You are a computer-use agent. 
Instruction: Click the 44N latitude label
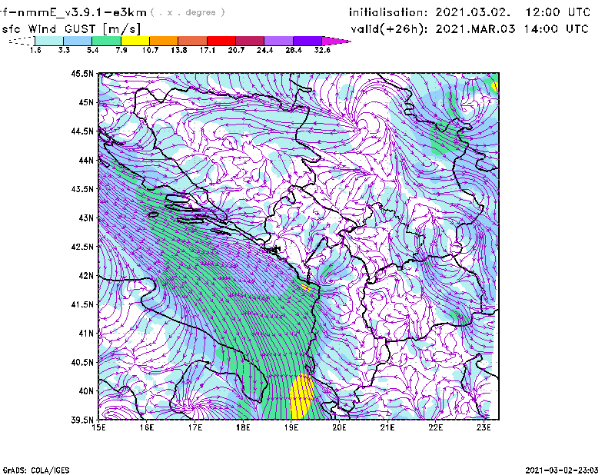point(86,160)
